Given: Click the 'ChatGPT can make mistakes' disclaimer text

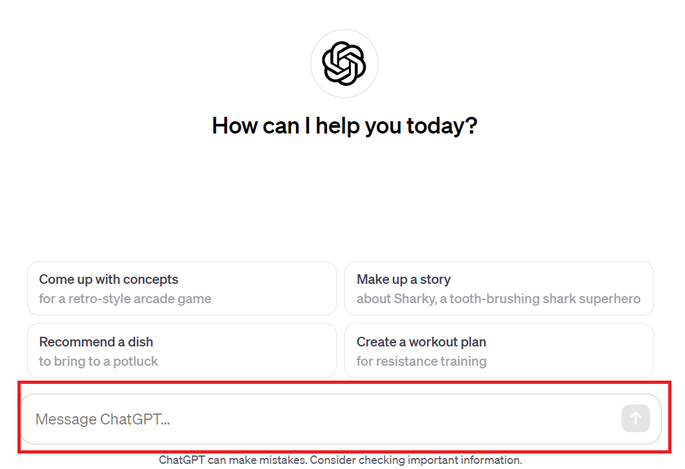Looking at the screenshot, I should (x=233, y=461).
